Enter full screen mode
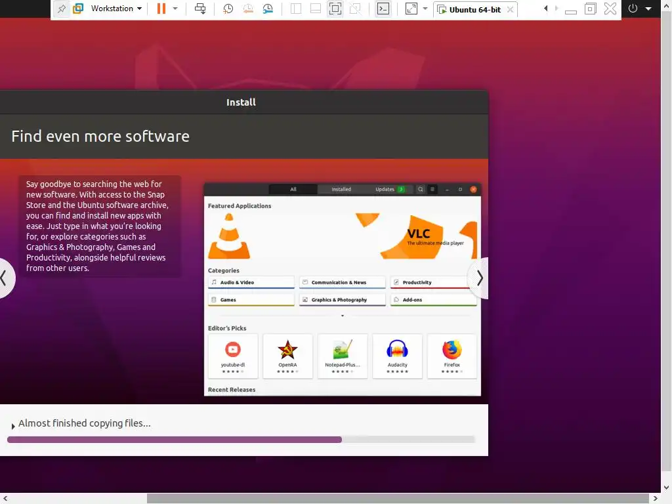672x504 pixels. coord(335,9)
